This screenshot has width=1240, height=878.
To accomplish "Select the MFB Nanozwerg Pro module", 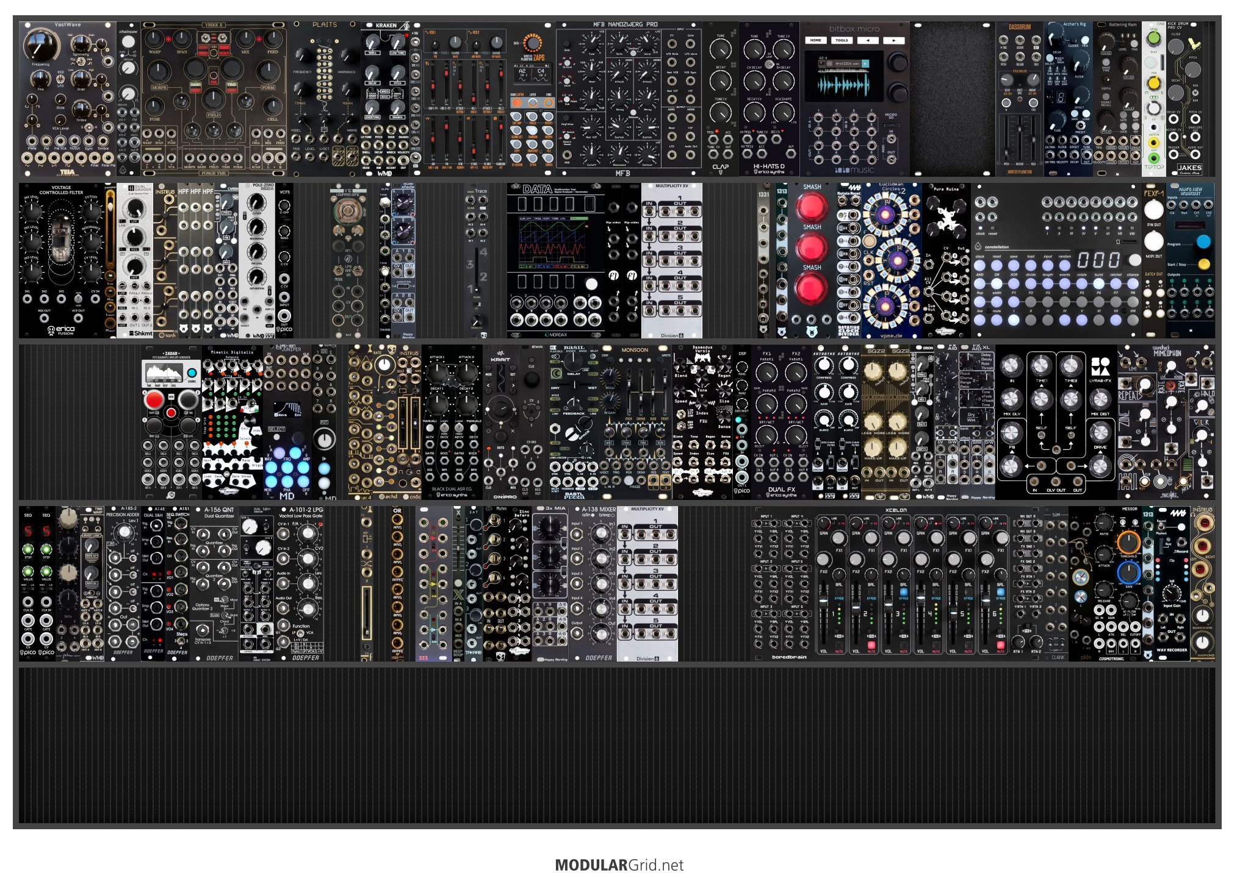I will click(629, 99).
